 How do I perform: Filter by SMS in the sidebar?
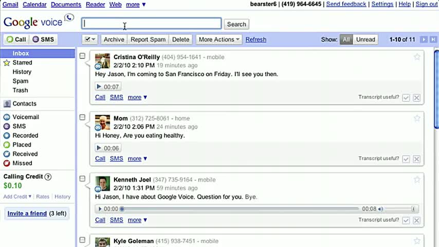[x=19, y=126]
